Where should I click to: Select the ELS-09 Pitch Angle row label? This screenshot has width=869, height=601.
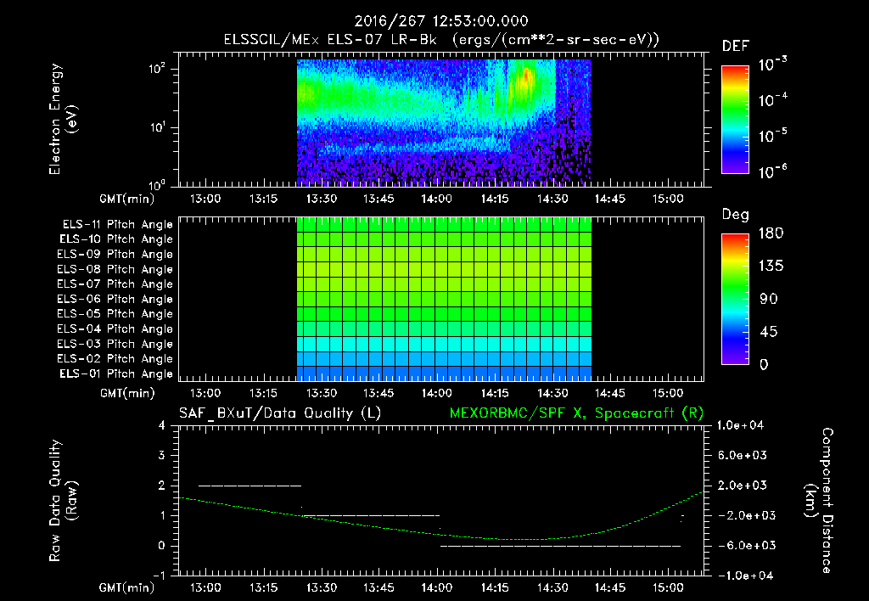[115, 255]
